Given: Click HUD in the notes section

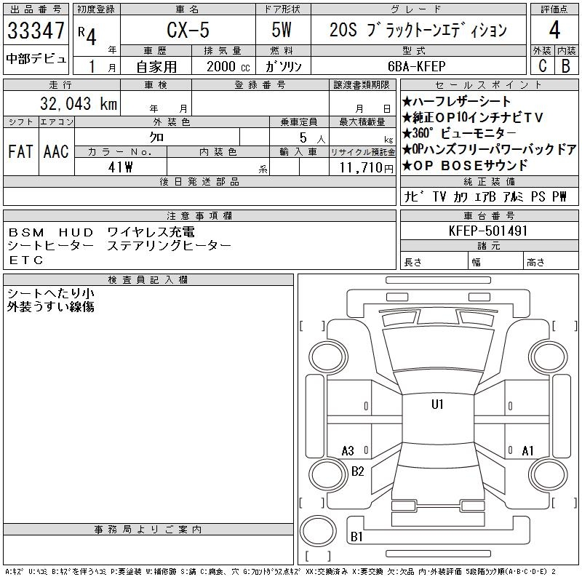Looking at the screenshot, I should click(x=76, y=233).
